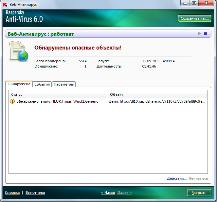Grab the resize grip at window corner
The width and height of the screenshot is (217, 202).
[212, 197]
